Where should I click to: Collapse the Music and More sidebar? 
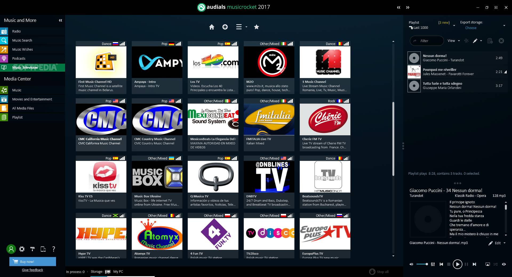coord(61,20)
